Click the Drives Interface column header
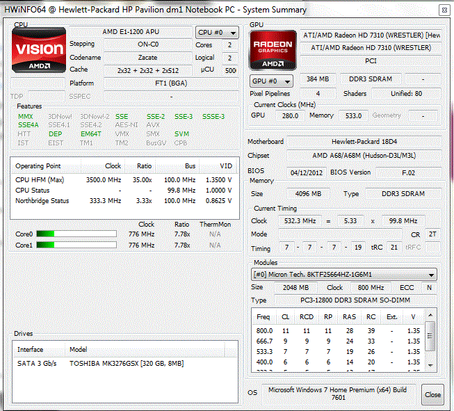Viewport: 454px width, 411px height. pos(39,350)
